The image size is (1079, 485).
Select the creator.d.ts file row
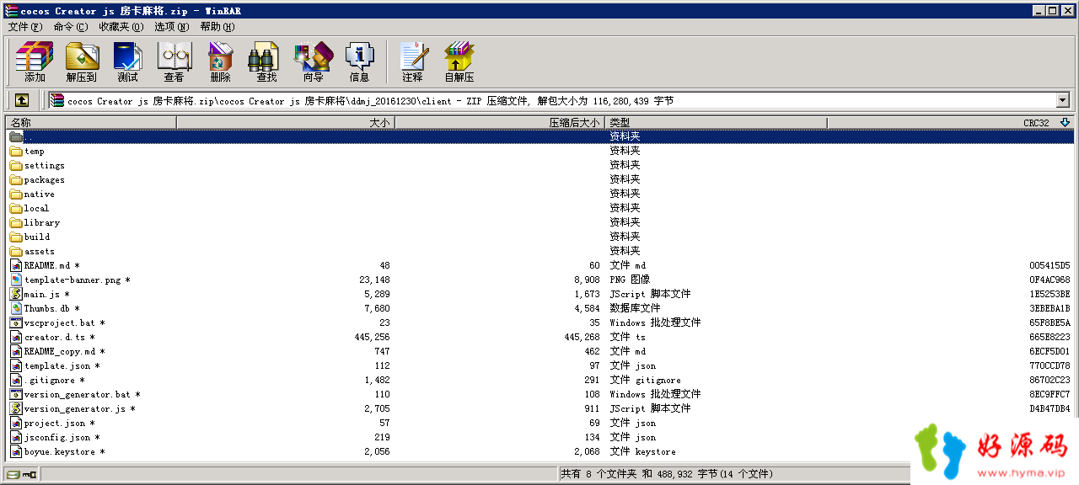click(539, 337)
